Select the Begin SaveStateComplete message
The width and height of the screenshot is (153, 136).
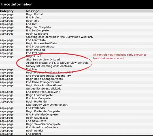tap(43, 124)
